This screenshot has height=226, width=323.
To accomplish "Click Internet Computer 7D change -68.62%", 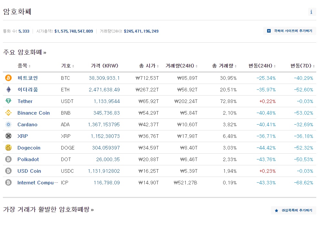I will pyautogui.click(x=303, y=182).
